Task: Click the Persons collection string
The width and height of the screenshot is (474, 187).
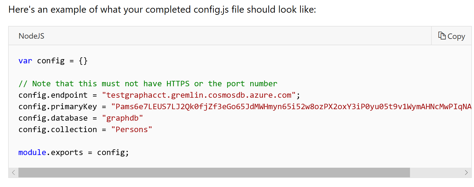Action: coord(131,129)
